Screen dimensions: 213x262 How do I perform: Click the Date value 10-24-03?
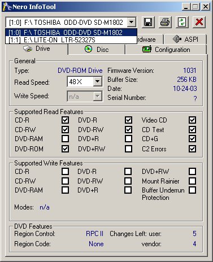185,89
